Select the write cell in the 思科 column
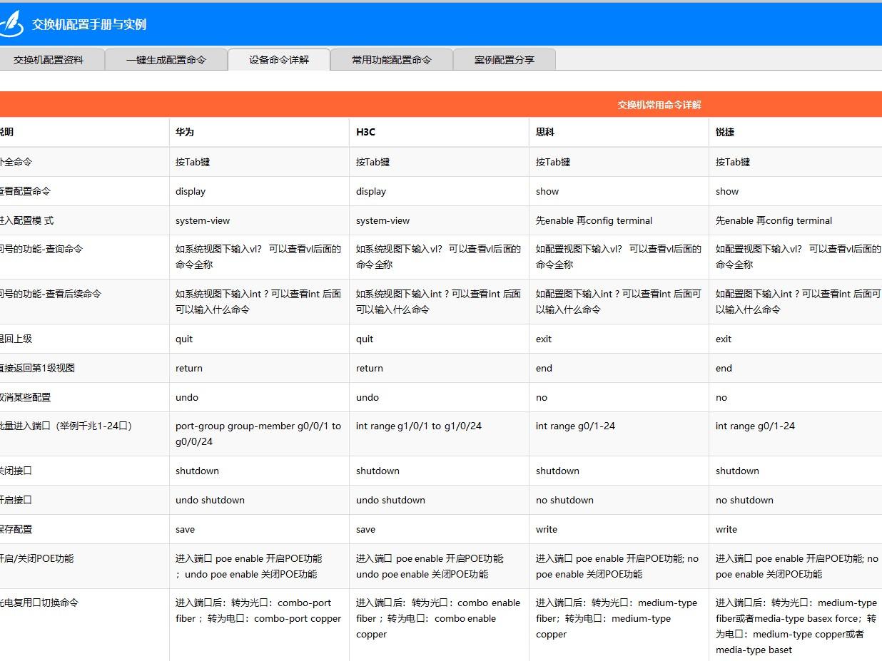882x661 pixels. click(547, 530)
